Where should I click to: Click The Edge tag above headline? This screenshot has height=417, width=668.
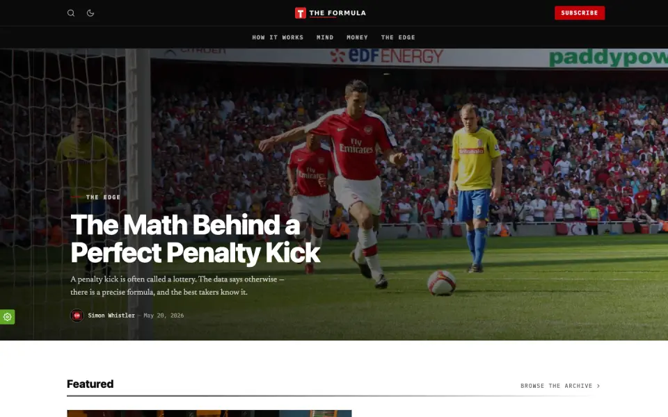pyautogui.click(x=103, y=197)
